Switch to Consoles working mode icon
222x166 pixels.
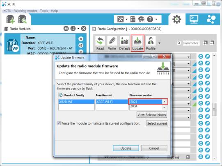click(194, 19)
